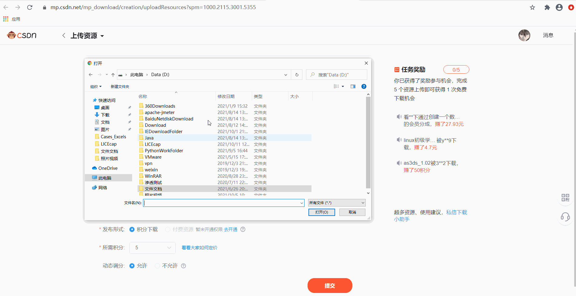This screenshot has width=576, height=296.
Task: Click the 文件名 input box
Action: tap(224, 203)
